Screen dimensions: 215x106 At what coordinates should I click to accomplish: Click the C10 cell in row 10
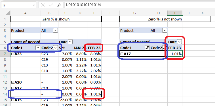(x=49, y=71)
